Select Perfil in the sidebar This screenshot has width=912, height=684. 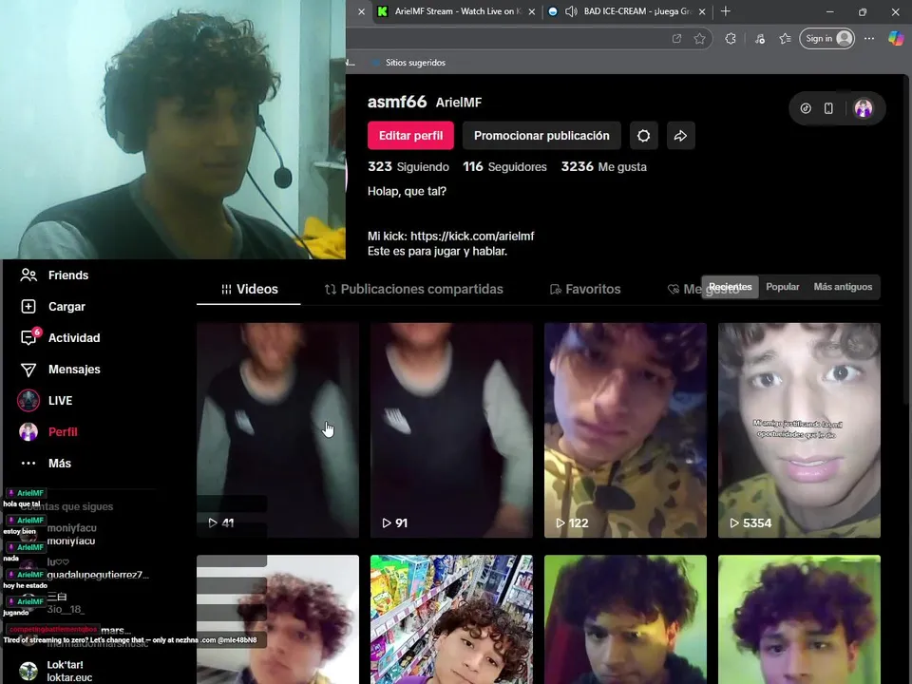(48, 432)
